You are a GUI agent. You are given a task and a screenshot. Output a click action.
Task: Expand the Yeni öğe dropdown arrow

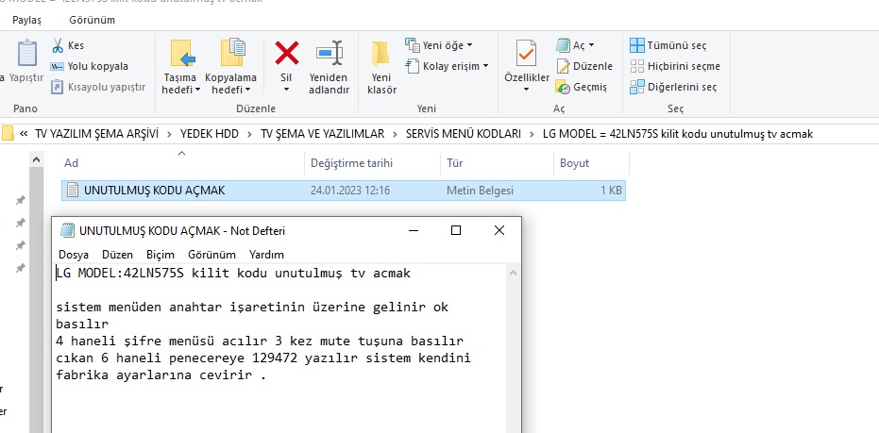point(470,45)
